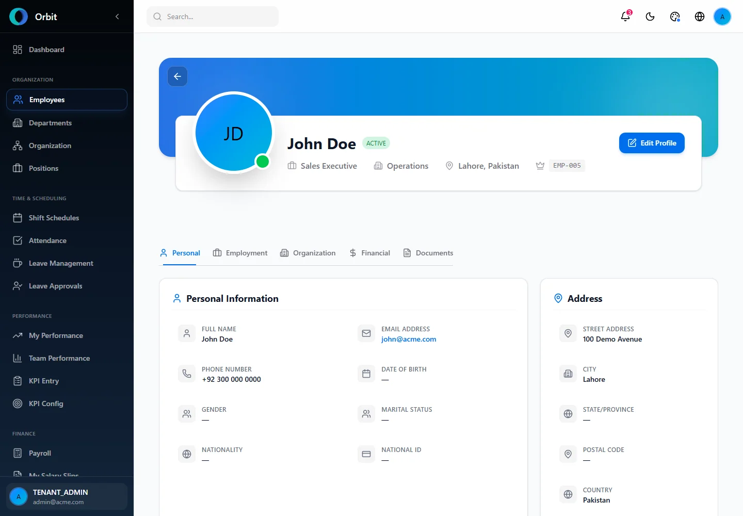Click the envelope icon by Email Address
The width and height of the screenshot is (743, 516).
point(366,333)
